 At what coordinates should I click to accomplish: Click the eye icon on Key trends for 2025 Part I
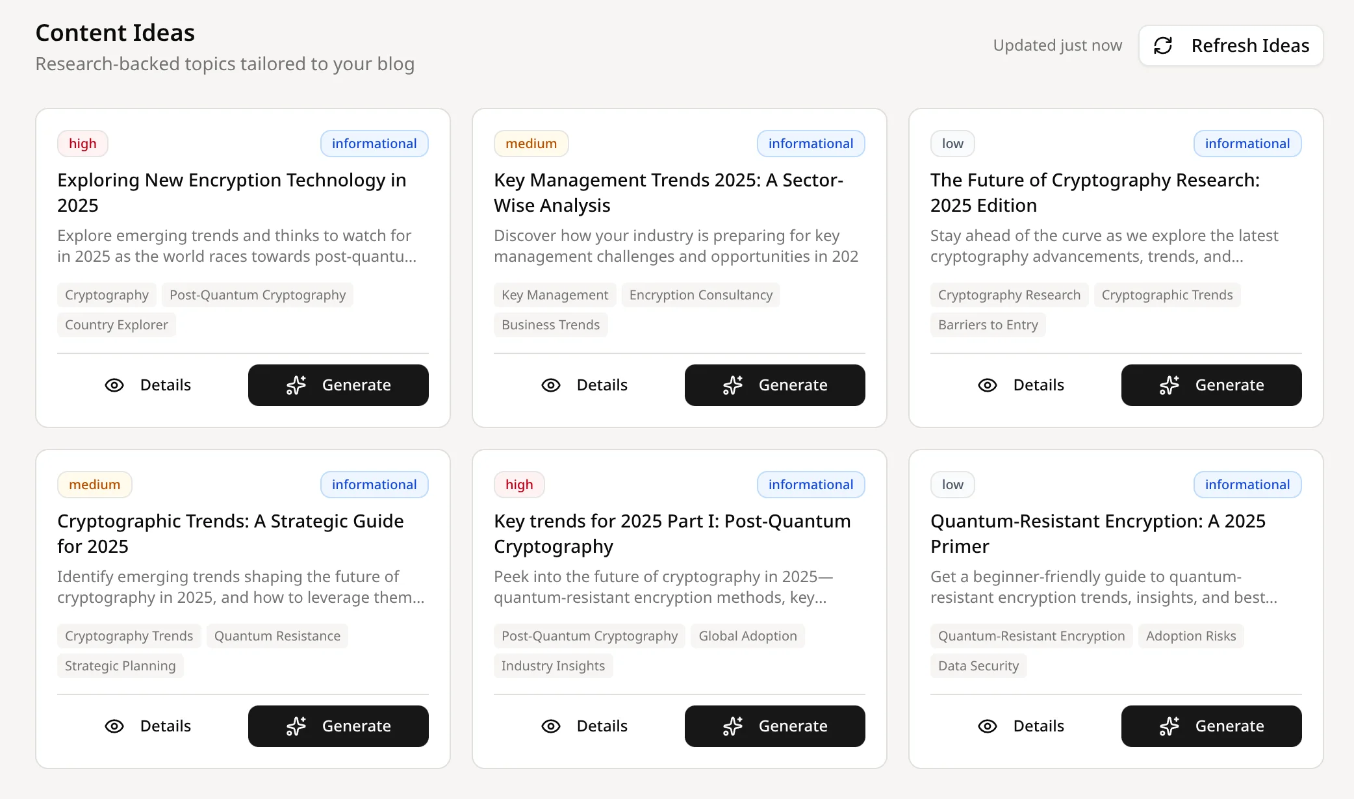pyautogui.click(x=551, y=726)
